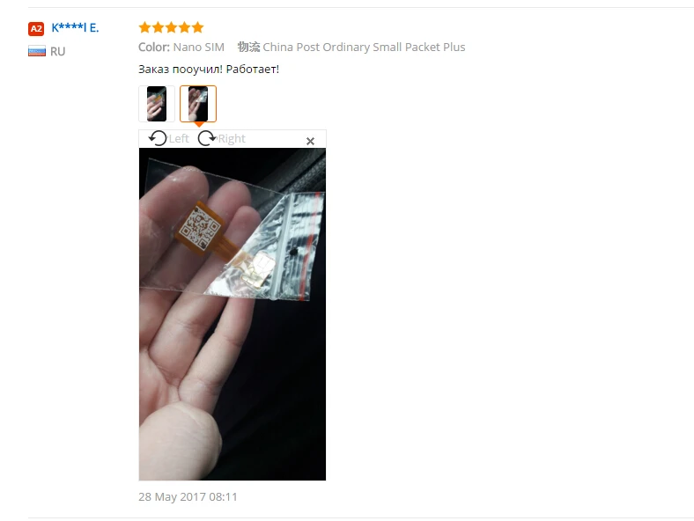This screenshot has width=694, height=521.
Task: Open the first review photo thumbnail
Action: coord(157,104)
